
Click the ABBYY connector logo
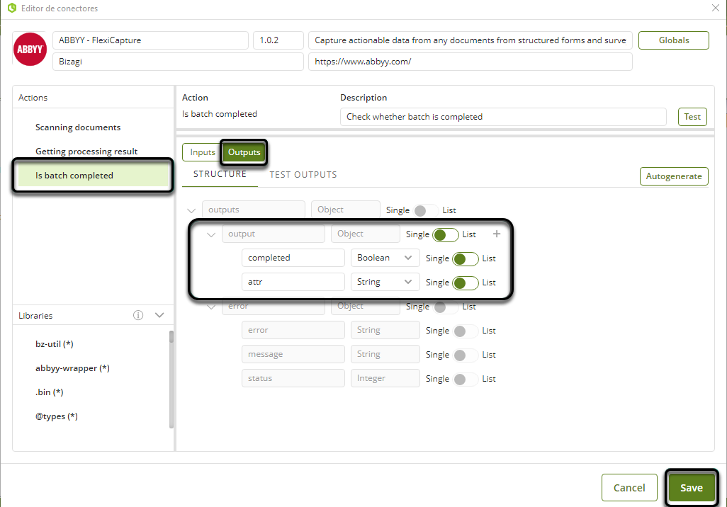tap(30, 49)
